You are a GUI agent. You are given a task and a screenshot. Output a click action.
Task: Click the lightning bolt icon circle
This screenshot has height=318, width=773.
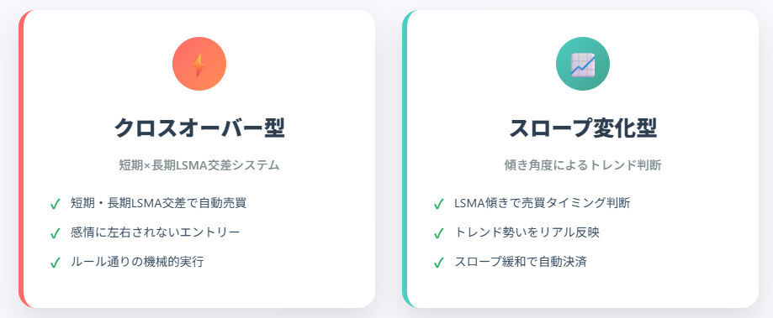coord(199,64)
